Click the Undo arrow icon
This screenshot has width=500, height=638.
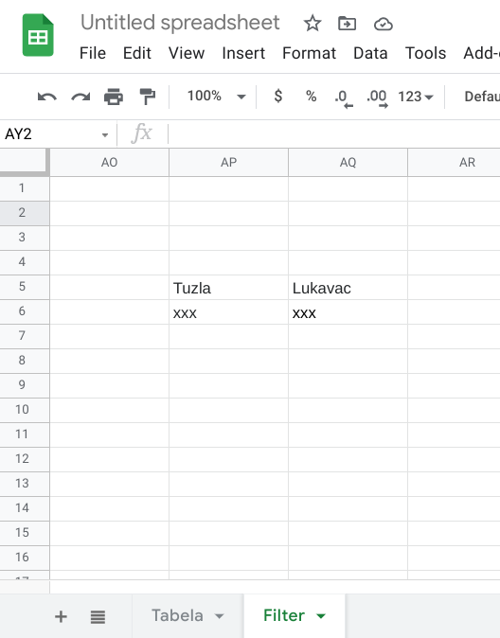click(46, 97)
